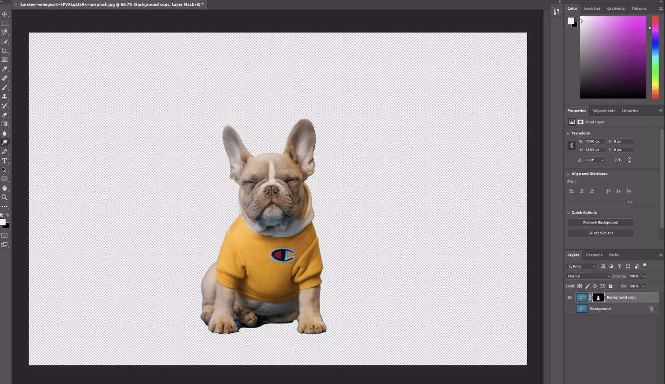
Task: Click the Select Subject button
Action: 601,233
